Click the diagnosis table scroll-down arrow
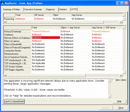 [x=124, y=72]
